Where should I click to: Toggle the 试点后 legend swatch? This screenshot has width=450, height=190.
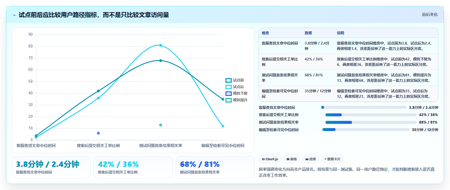click(229, 87)
